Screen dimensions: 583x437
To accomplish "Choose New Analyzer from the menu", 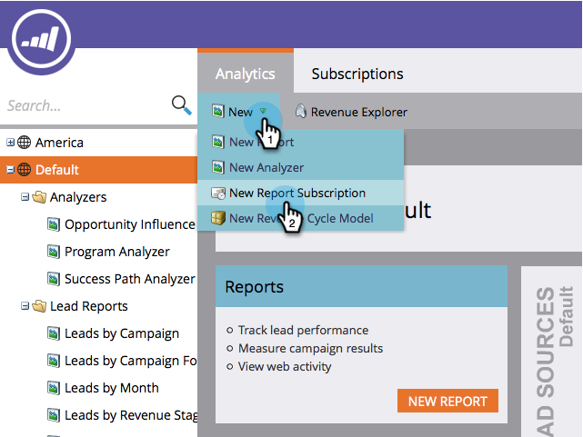I will 266,167.
